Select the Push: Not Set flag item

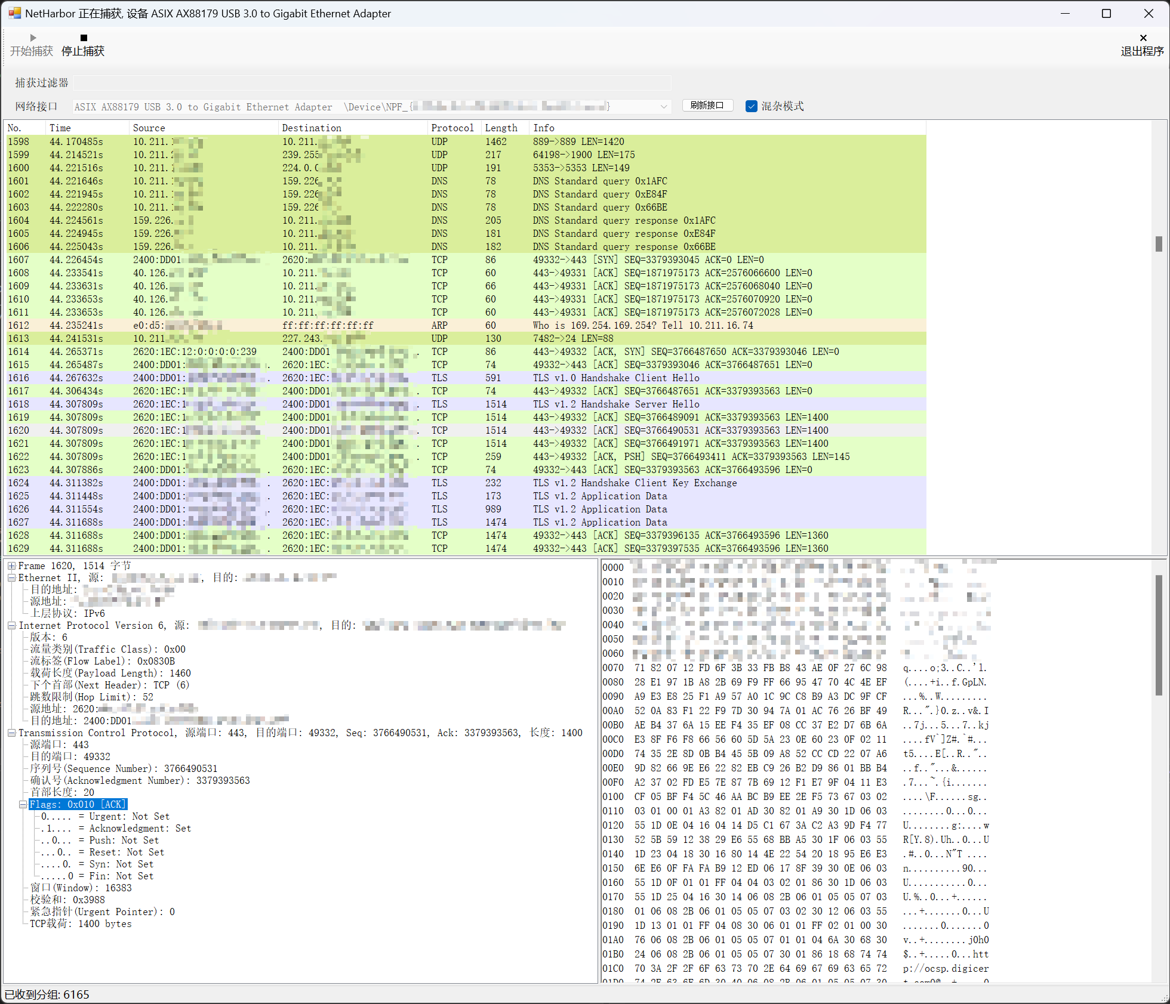click(100, 840)
